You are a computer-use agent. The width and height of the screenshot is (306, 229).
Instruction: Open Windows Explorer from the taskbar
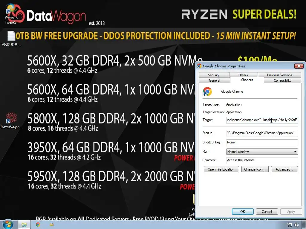pos(24,225)
